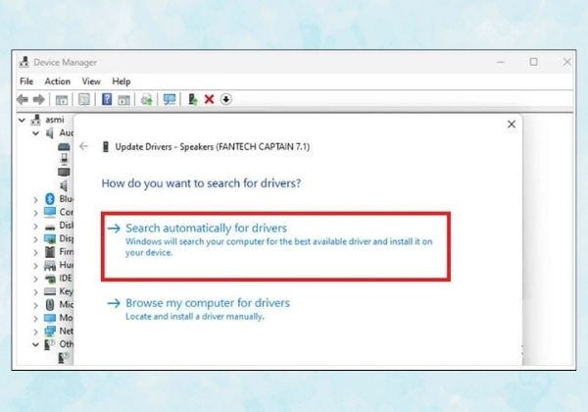588x412 pixels.
Task: Select the Audio category speaker icon
Action: (x=50, y=132)
